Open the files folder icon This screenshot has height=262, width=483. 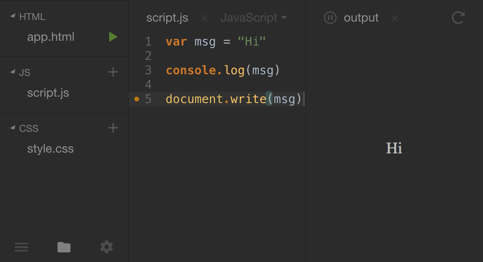64,247
